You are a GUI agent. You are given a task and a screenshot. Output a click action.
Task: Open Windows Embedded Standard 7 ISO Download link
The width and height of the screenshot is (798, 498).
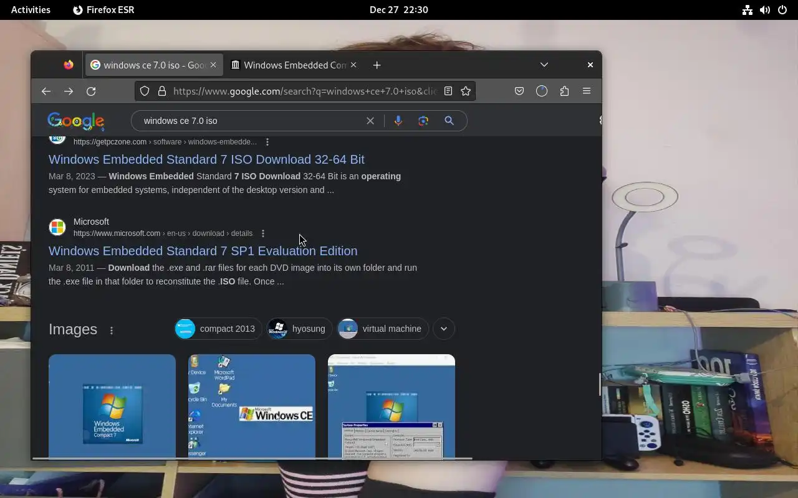(206, 159)
